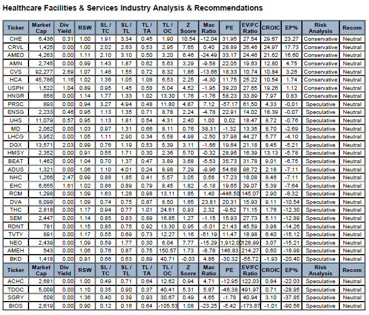Select the NHC ticker cell
Screen dimensions: 369x315
16,178
